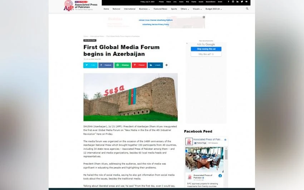
Task: Open the Featured News menu item
Action: [x=160, y=9]
